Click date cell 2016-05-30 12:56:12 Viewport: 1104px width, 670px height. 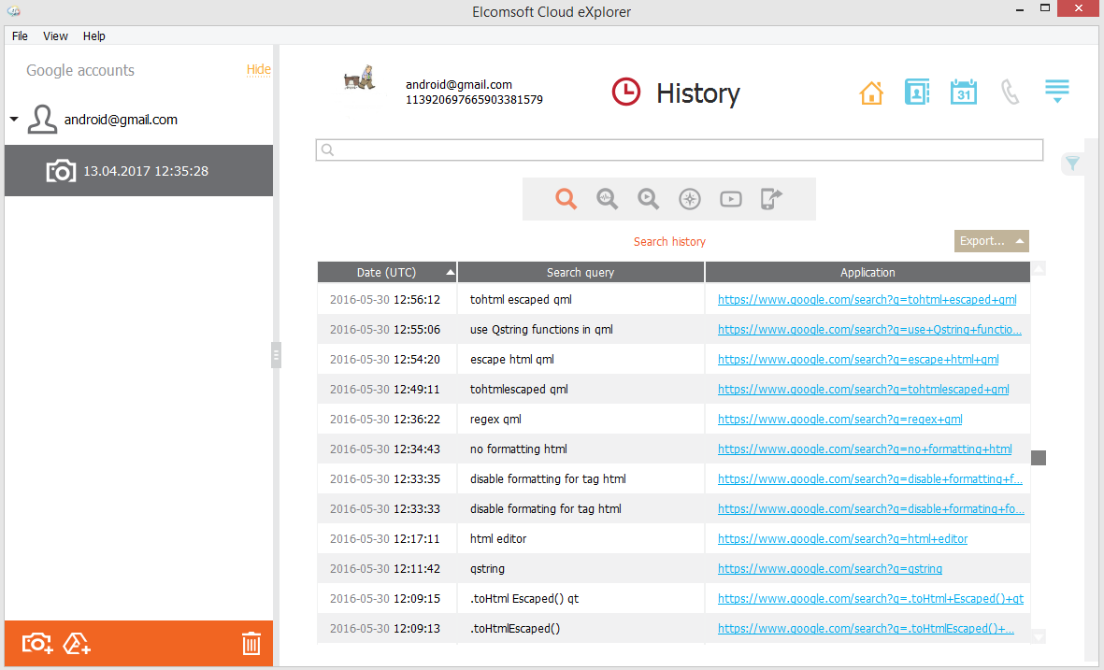[385, 300]
